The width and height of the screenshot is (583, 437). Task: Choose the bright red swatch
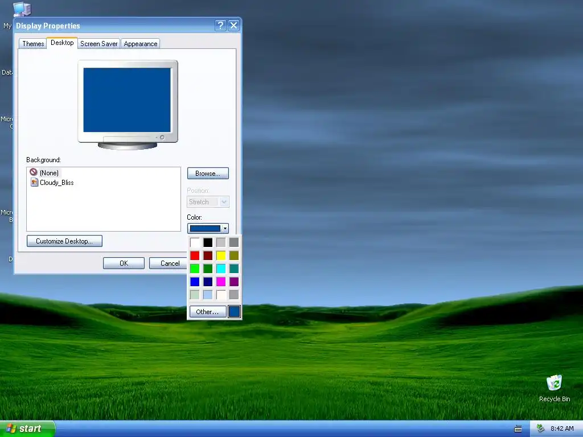(195, 255)
